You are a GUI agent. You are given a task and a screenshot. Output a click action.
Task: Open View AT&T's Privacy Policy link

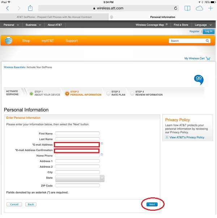(x=187, y=137)
